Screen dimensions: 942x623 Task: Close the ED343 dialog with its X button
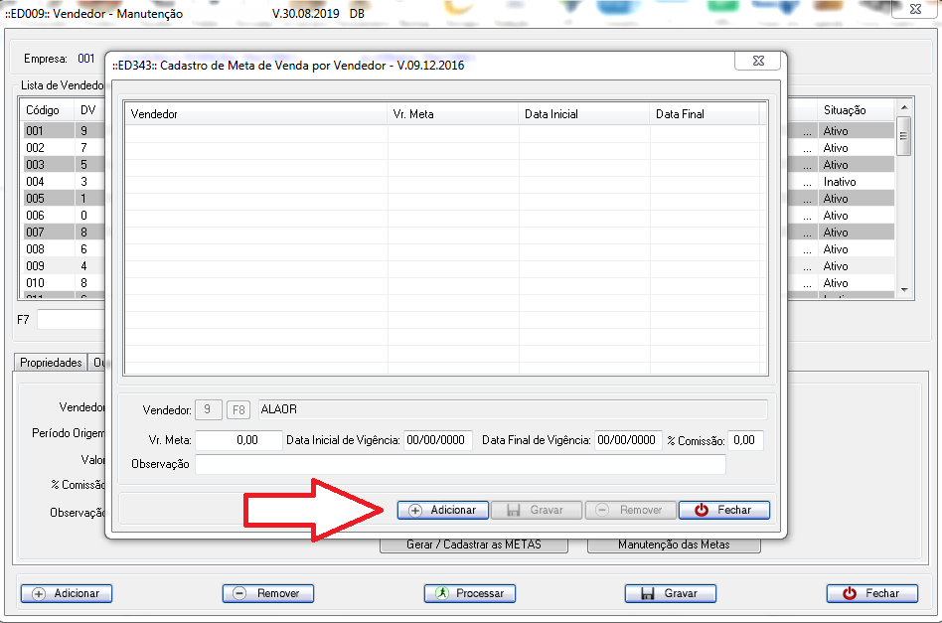(756, 62)
